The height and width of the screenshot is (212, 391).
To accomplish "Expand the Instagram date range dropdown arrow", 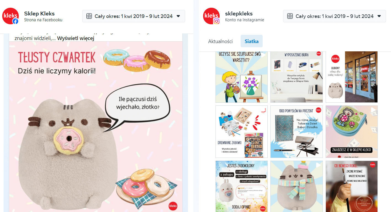I will 379,16.
